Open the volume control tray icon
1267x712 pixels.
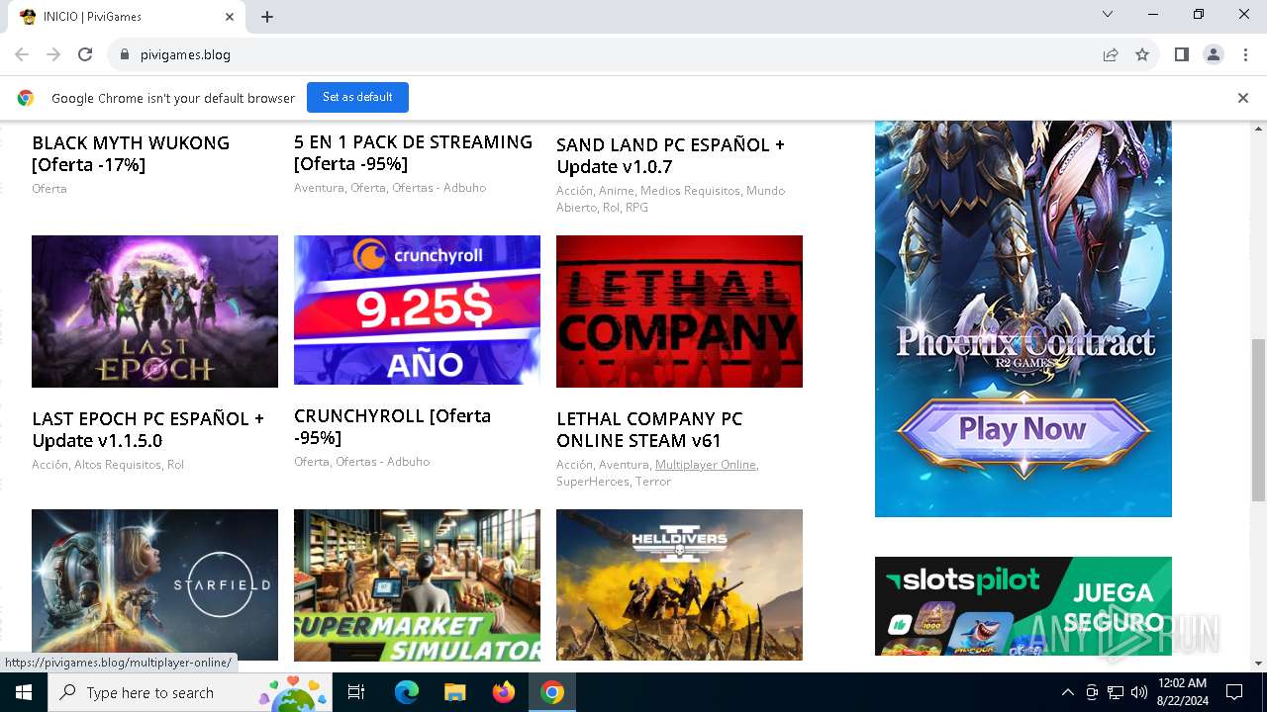click(1139, 692)
